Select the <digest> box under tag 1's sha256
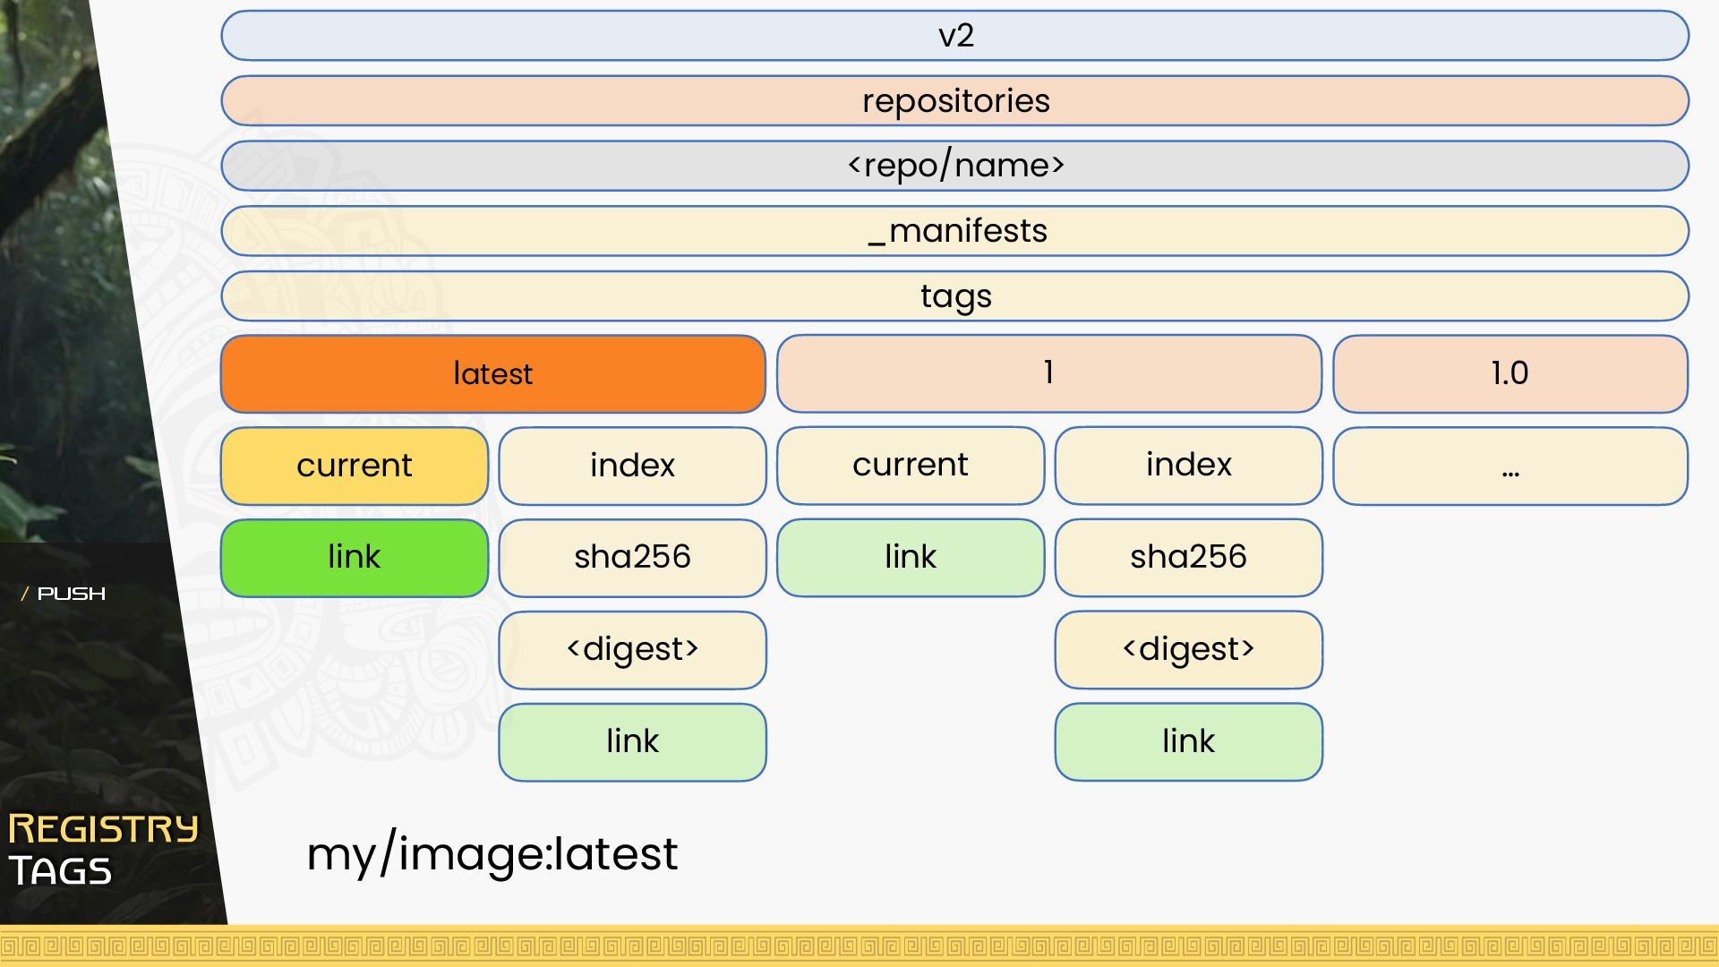Screen dimensions: 1719x967 coord(1188,649)
